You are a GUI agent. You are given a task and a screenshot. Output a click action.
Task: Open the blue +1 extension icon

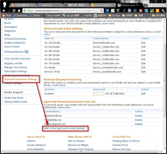[107, 11]
